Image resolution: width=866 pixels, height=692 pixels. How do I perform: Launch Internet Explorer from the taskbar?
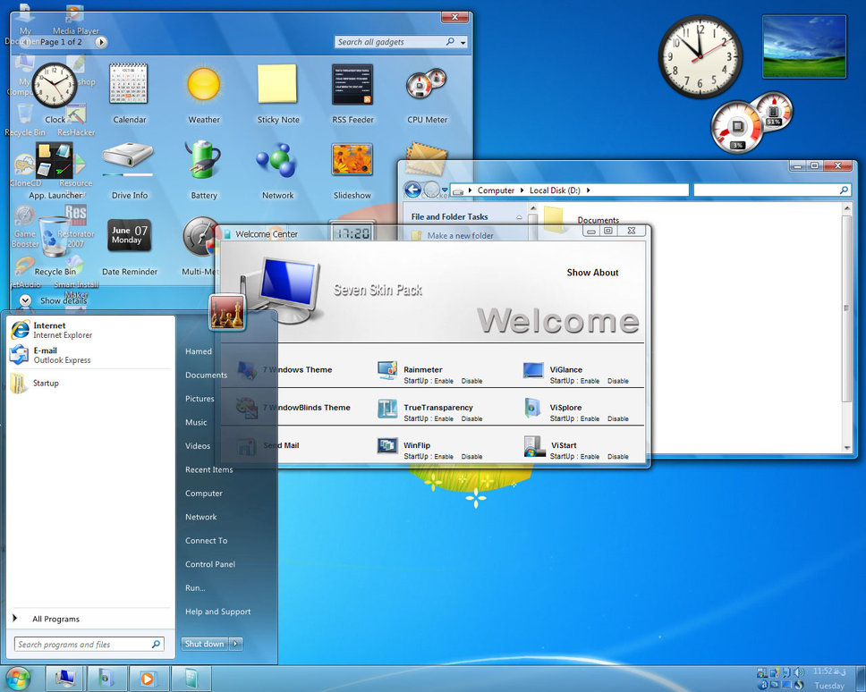pyautogui.click(x=106, y=679)
